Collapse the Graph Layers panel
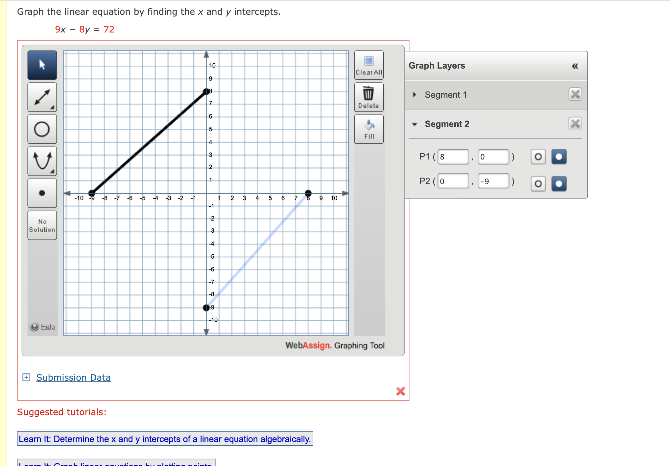This screenshot has height=466, width=670. pyautogui.click(x=575, y=66)
